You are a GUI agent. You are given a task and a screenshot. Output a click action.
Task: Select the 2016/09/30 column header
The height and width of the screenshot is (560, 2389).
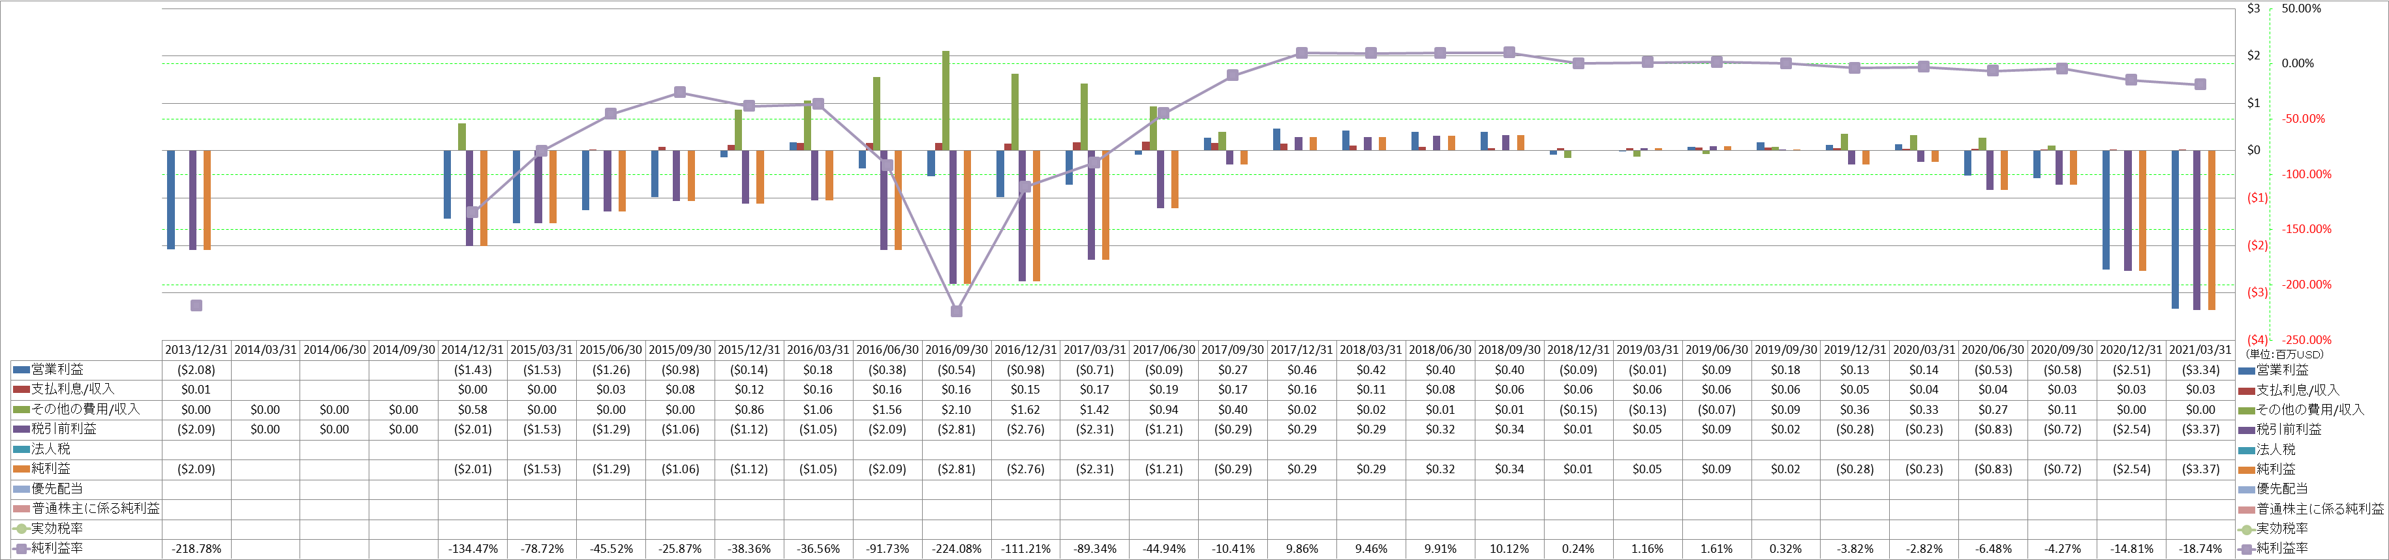pyautogui.click(x=956, y=350)
